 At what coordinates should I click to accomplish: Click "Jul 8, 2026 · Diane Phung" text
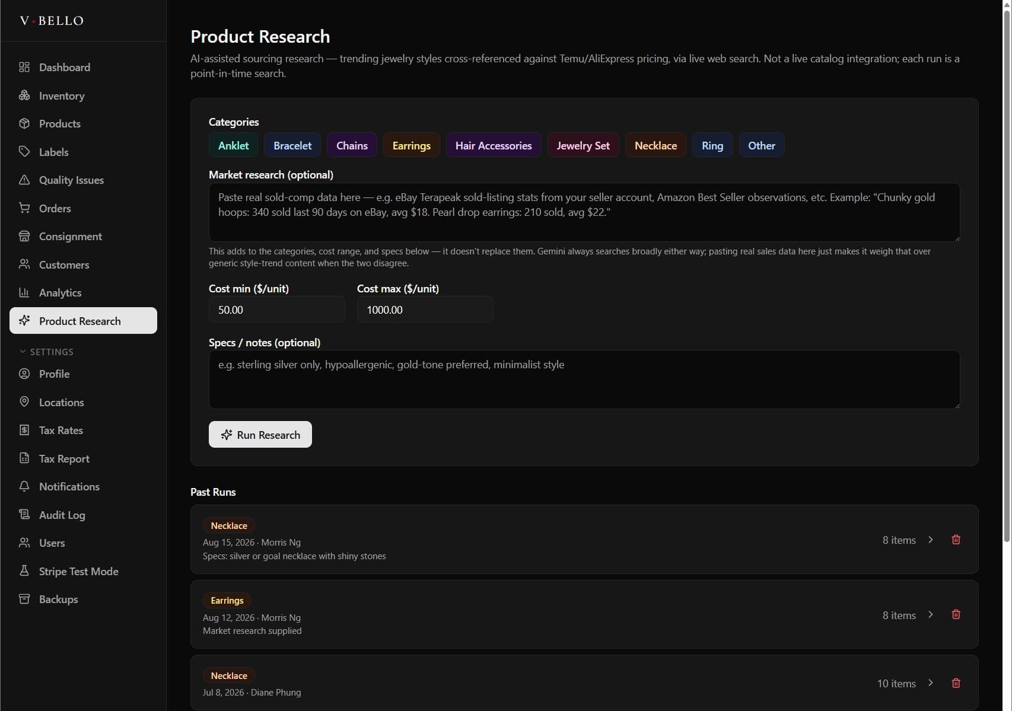252,693
